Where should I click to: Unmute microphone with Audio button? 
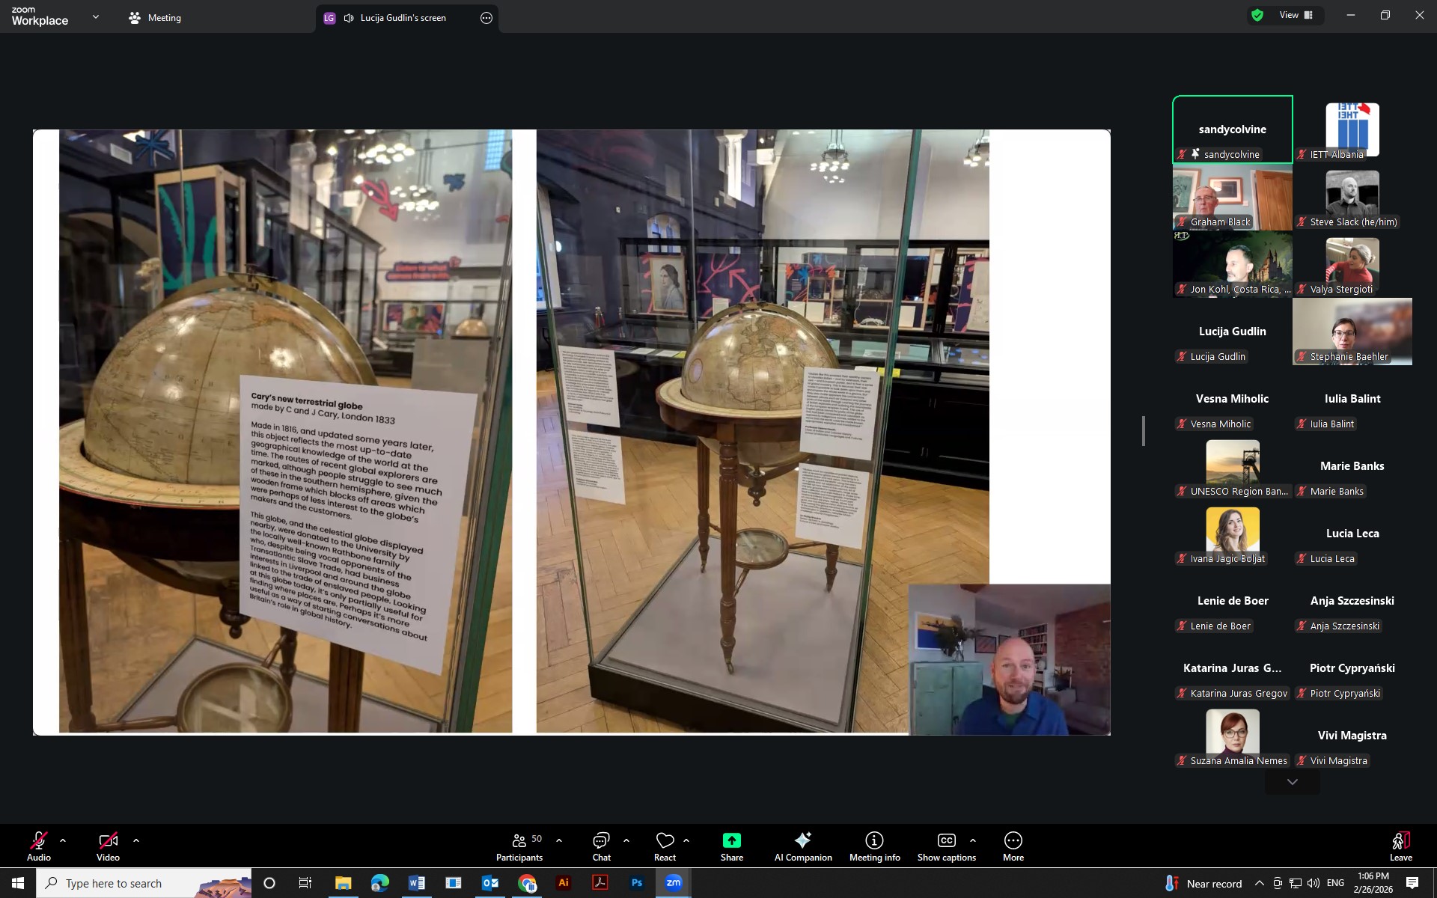pyautogui.click(x=39, y=846)
